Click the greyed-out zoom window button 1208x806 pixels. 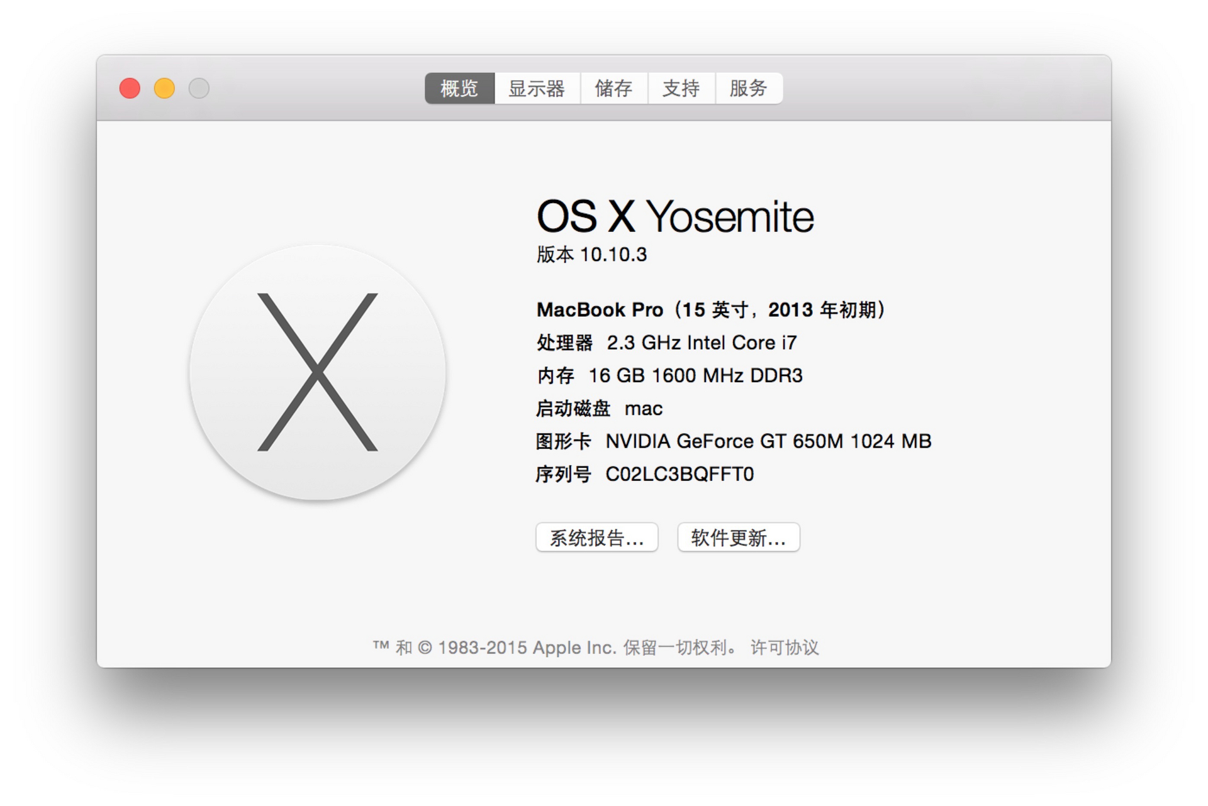[199, 88]
